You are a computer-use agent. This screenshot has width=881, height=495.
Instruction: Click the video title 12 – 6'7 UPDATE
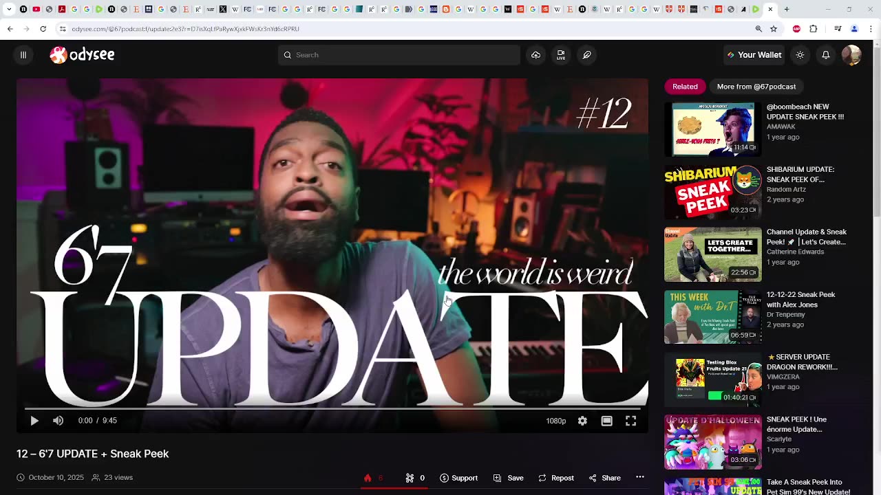[x=93, y=454]
